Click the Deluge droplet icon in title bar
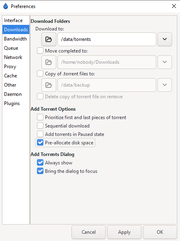The width and height of the screenshot is (180, 241). (6, 6)
